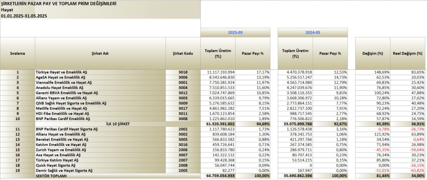The width and height of the screenshot is (427, 180).
Task: Click the ranking number 19
Action: tap(18, 170)
